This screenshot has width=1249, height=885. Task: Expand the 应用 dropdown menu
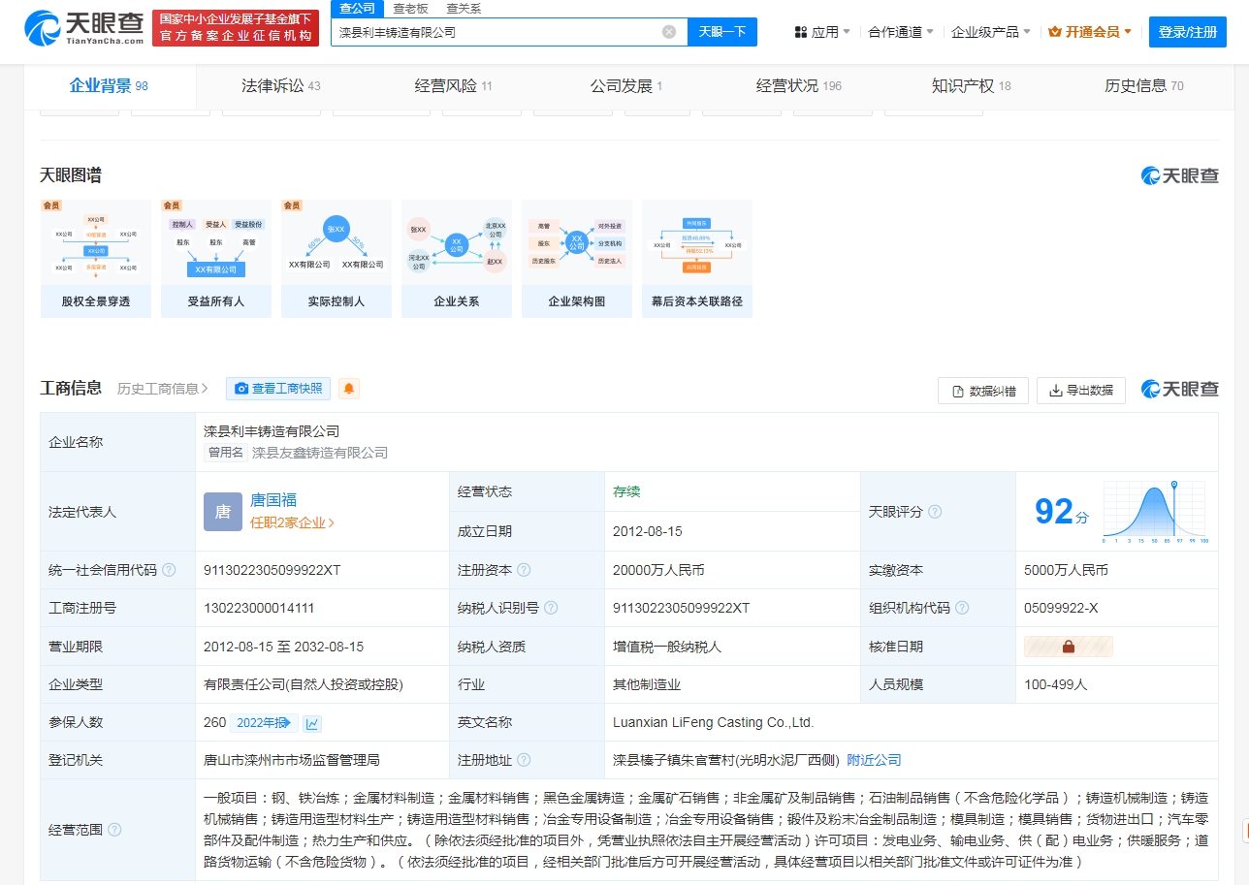(822, 32)
